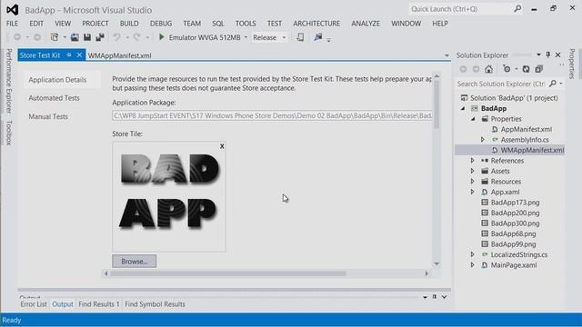This screenshot has width=582, height=327.
Task: Expand the Resources folder
Action: click(473, 182)
